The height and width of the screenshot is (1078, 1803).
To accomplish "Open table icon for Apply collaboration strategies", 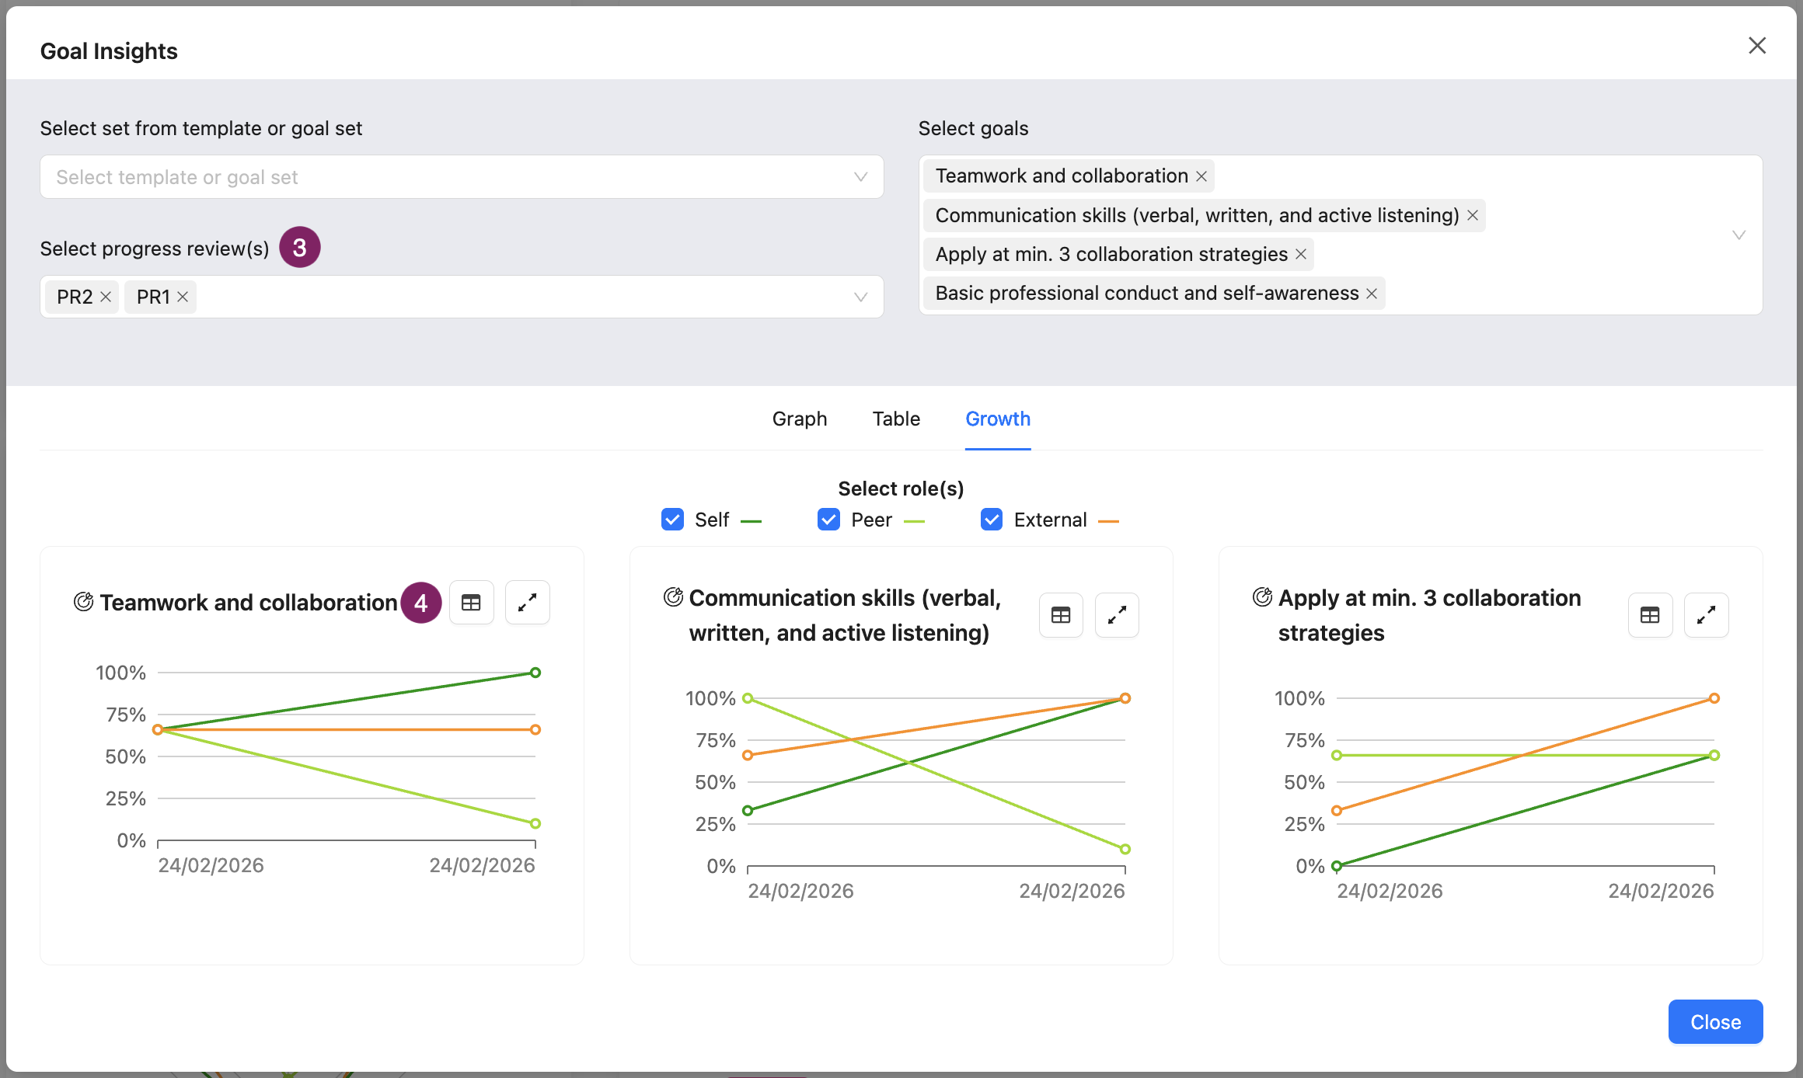I will point(1650,615).
